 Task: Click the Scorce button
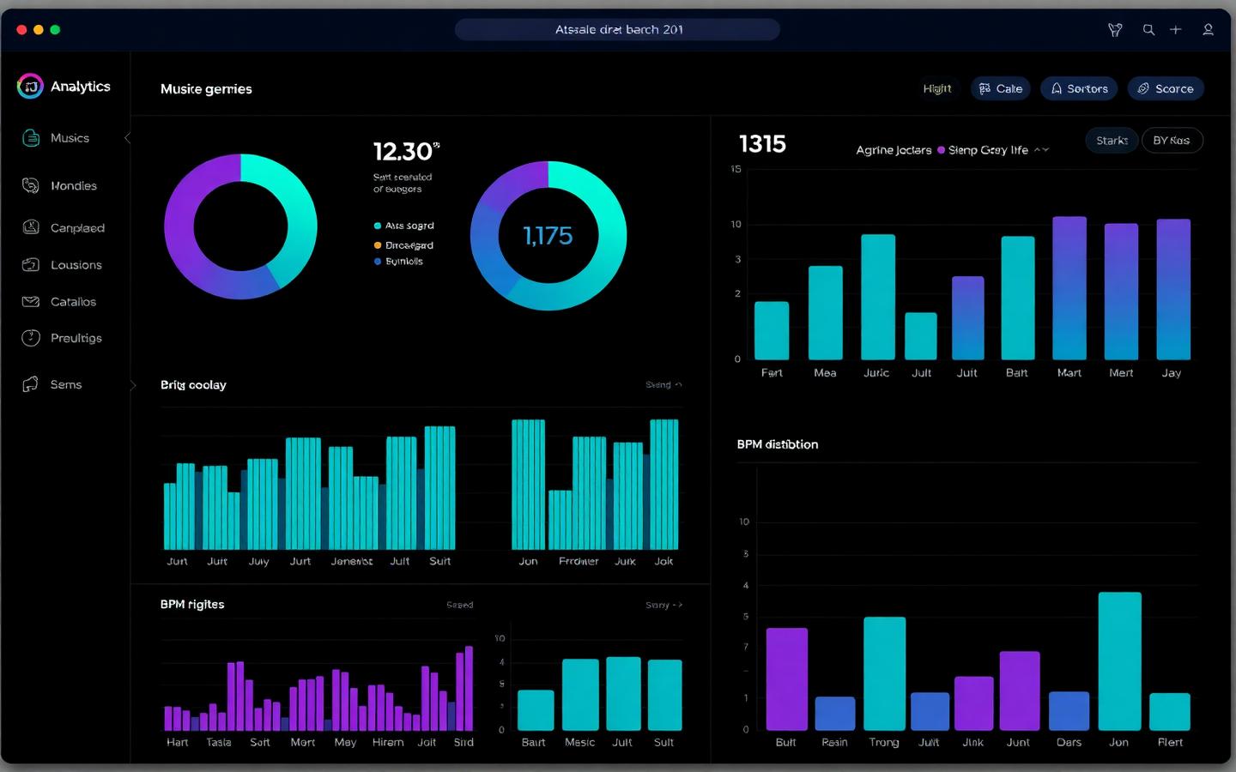pos(1166,88)
